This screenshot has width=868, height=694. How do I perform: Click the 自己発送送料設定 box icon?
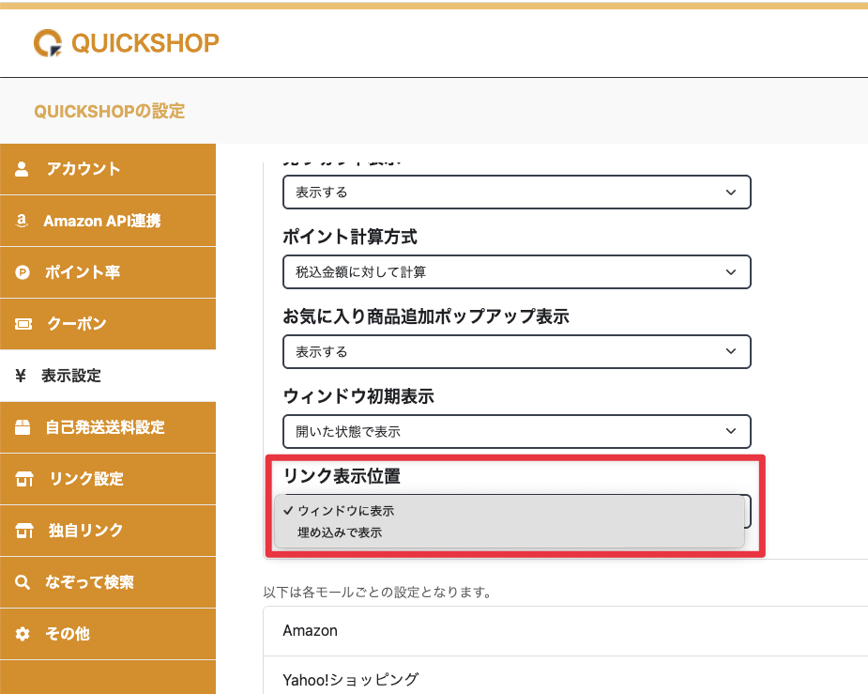23,427
